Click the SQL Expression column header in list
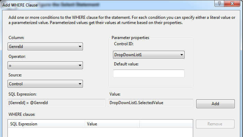This screenshot has height=137, width=243. click(x=46, y=124)
